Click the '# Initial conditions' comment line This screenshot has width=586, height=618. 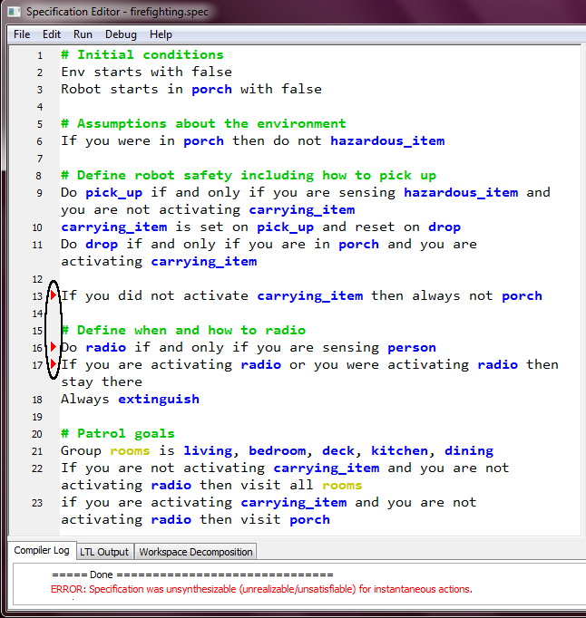(x=142, y=54)
